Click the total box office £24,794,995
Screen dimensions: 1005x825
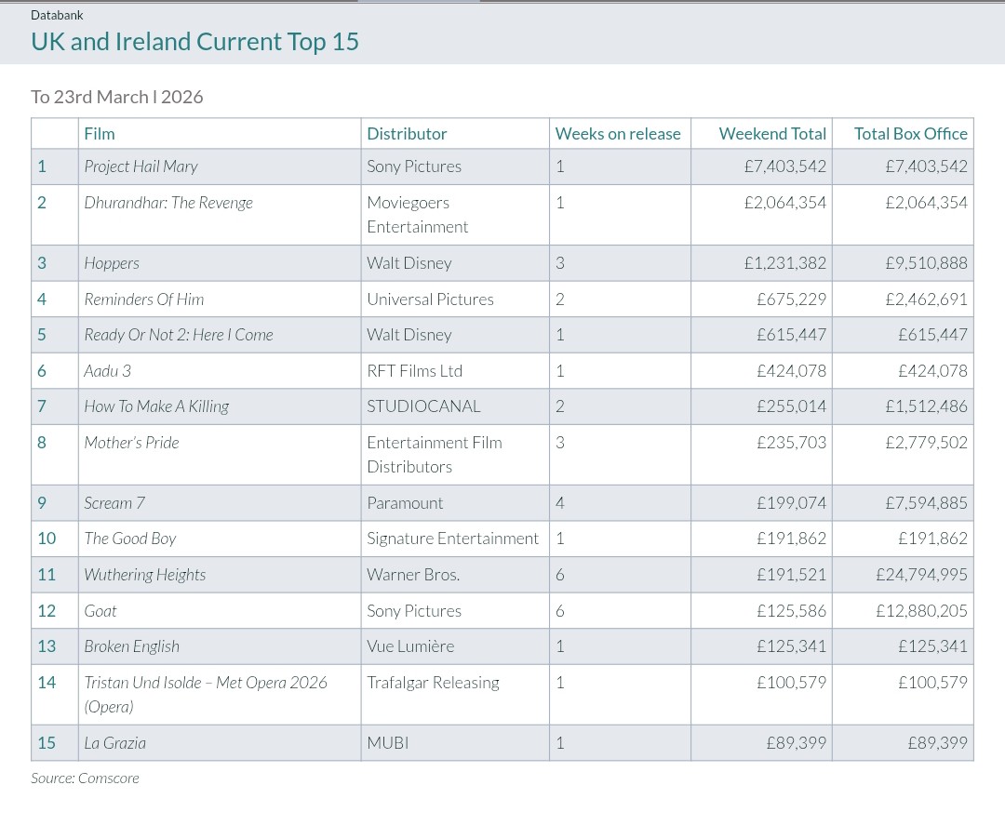pyautogui.click(x=921, y=575)
